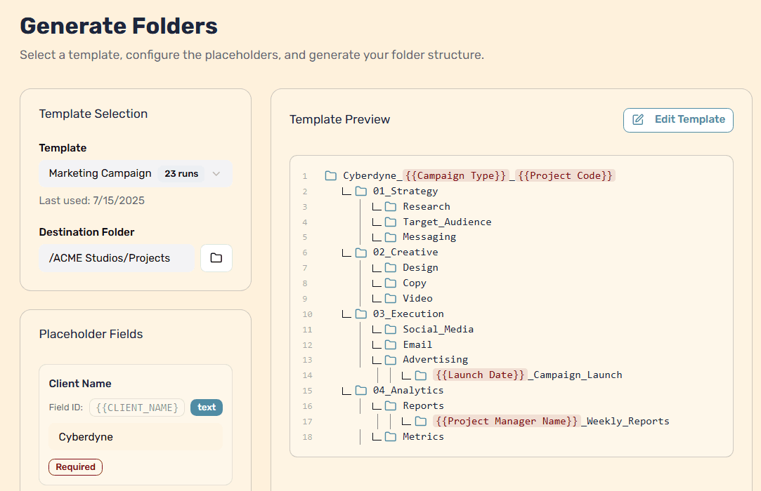Click the 23 runs badge
Viewport: 761px width, 491px height.
[181, 173]
